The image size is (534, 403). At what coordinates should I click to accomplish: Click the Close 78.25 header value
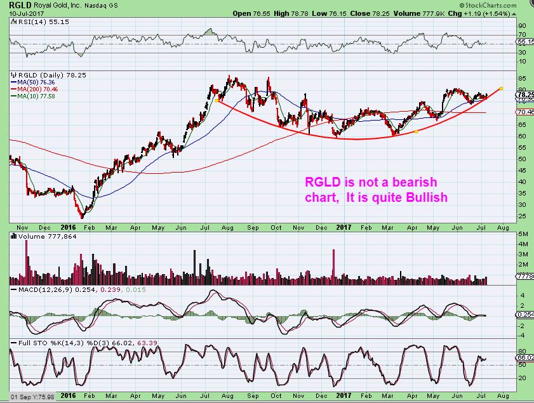coord(370,14)
